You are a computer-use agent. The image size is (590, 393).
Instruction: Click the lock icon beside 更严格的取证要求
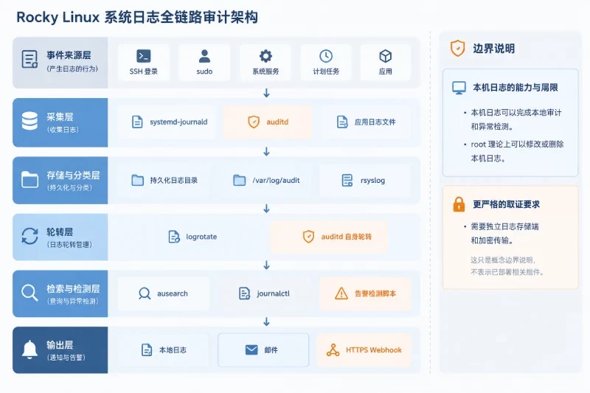click(x=459, y=204)
